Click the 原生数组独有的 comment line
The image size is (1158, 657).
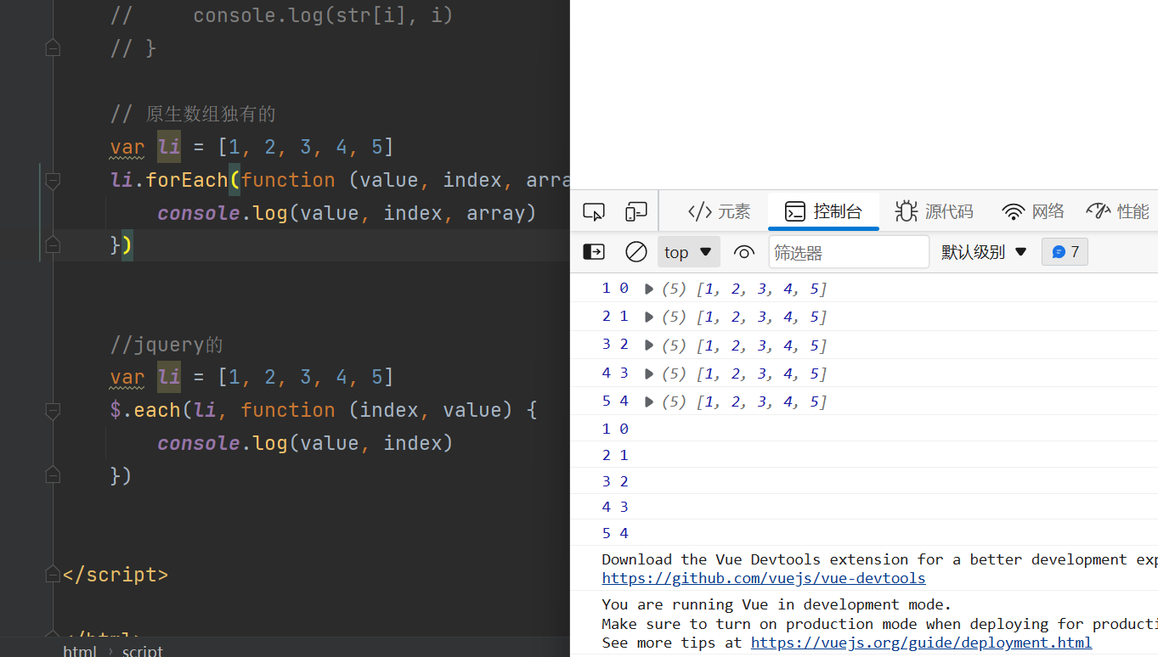tap(193, 114)
